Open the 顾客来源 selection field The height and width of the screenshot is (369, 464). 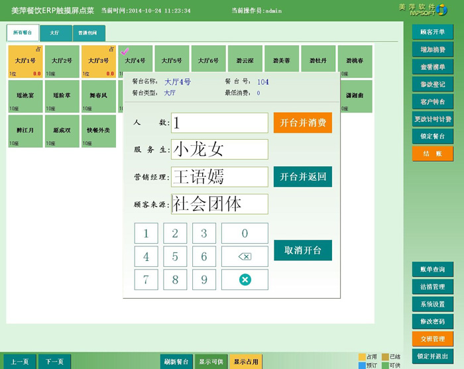click(x=219, y=204)
